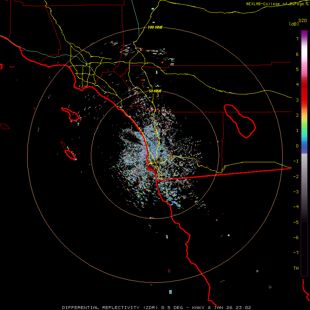Viewport: 310px width, 310px height.
Task: Click the "TH" threshold label on scale
Action: (296, 268)
